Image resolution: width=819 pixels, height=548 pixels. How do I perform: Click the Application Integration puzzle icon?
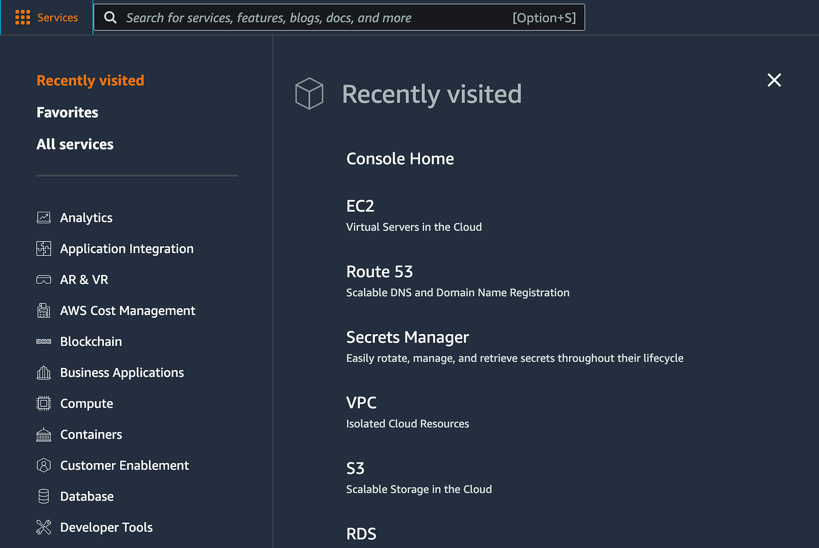[x=44, y=249]
